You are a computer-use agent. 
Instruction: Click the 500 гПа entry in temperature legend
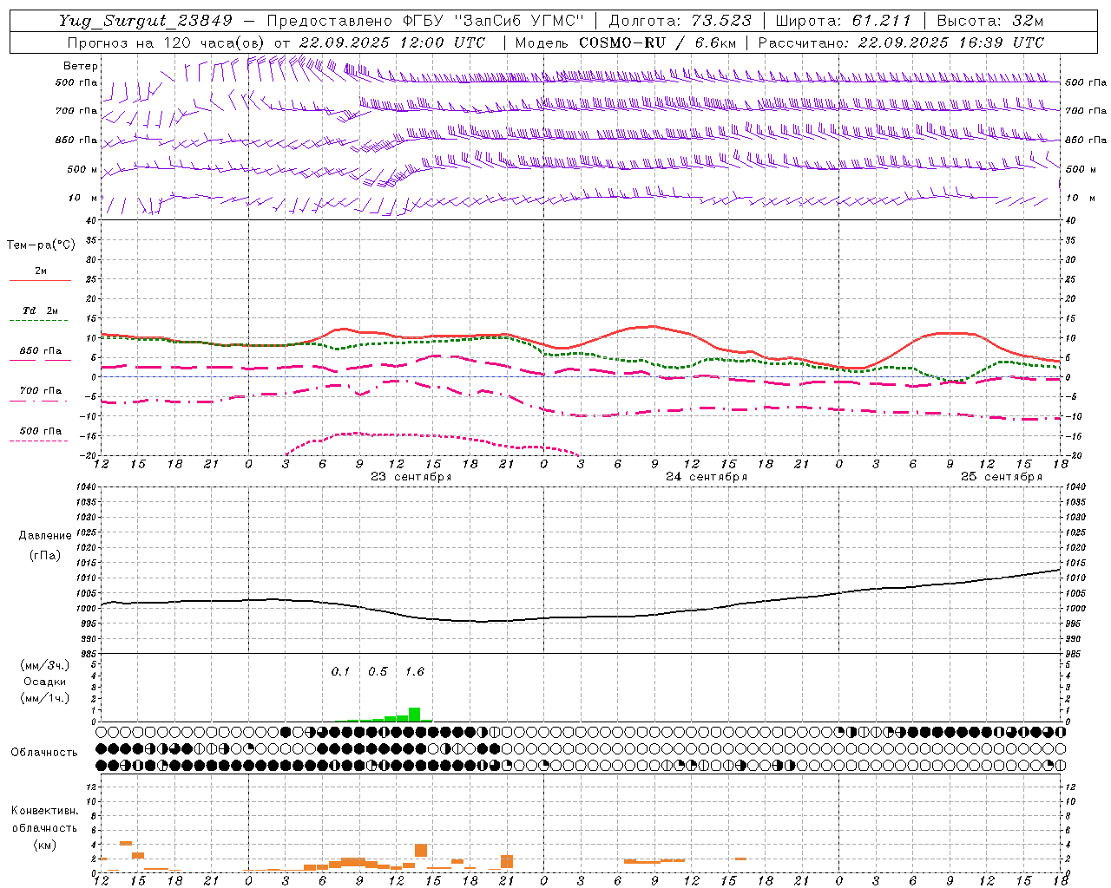(41, 431)
